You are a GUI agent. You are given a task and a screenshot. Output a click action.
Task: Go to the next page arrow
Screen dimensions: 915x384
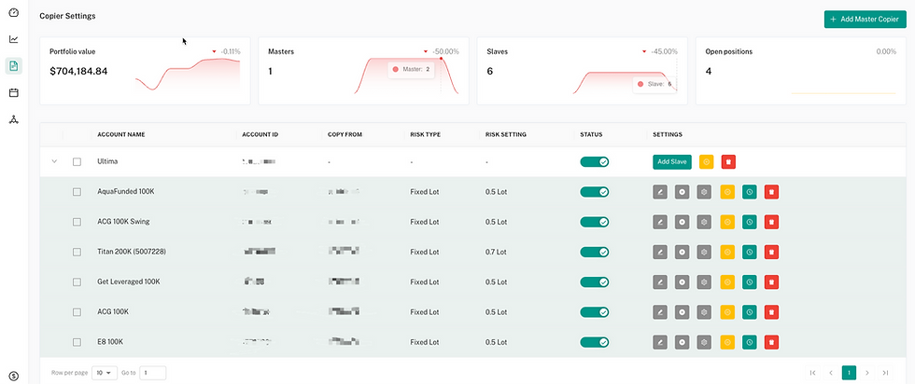pyautogui.click(x=867, y=373)
